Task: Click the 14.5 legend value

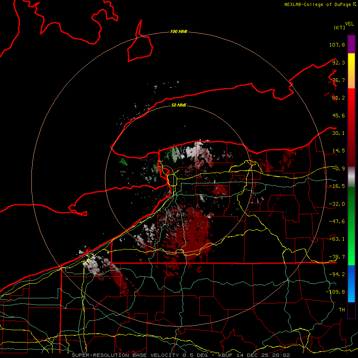Action: pyautogui.click(x=339, y=151)
